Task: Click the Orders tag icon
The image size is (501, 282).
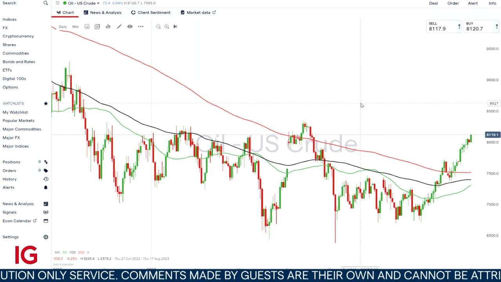Action: pyautogui.click(x=46, y=171)
